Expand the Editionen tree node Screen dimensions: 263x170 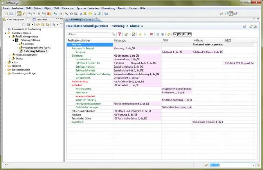click(16, 44)
